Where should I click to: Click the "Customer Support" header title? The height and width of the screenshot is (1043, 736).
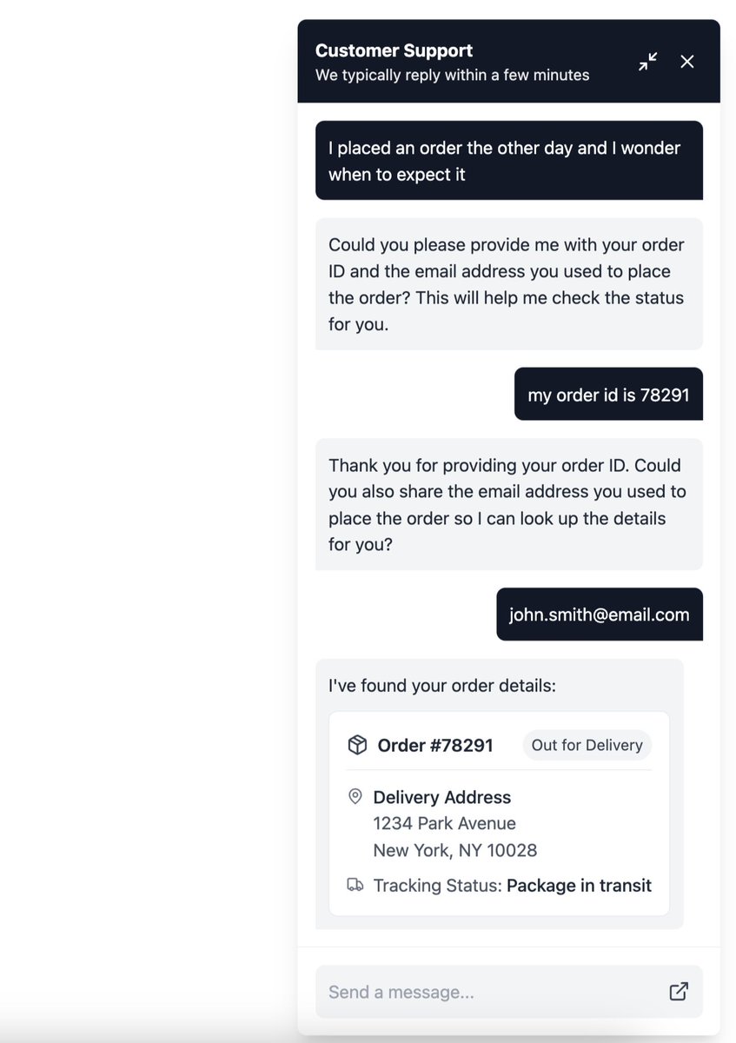tap(394, 50)
